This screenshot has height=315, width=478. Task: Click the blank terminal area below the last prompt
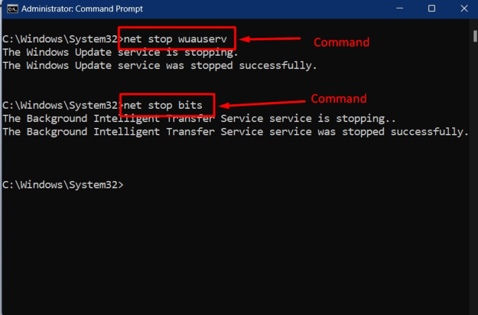point(239,252)
